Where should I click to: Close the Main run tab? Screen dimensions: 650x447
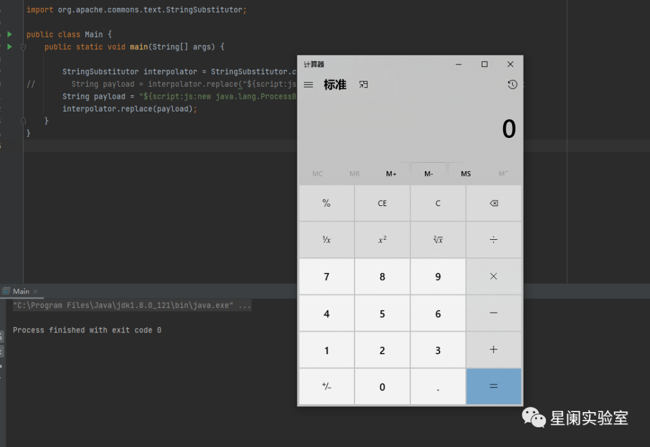click(36, 292)
